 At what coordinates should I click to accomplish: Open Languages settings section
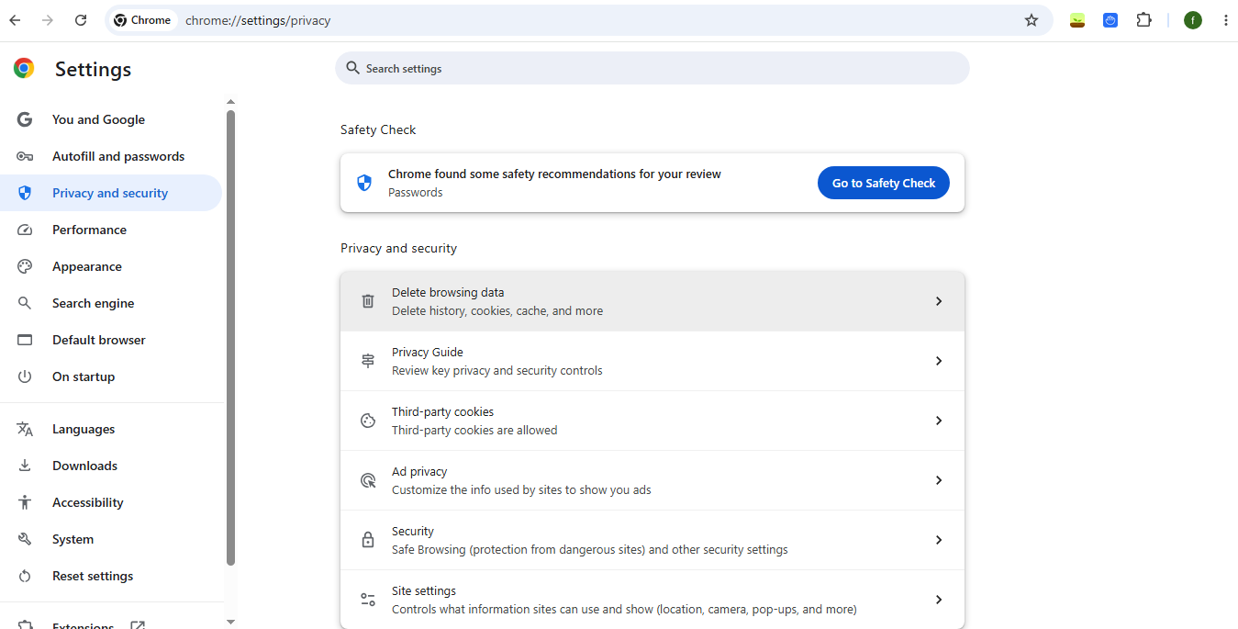click(x=111, y=429)
